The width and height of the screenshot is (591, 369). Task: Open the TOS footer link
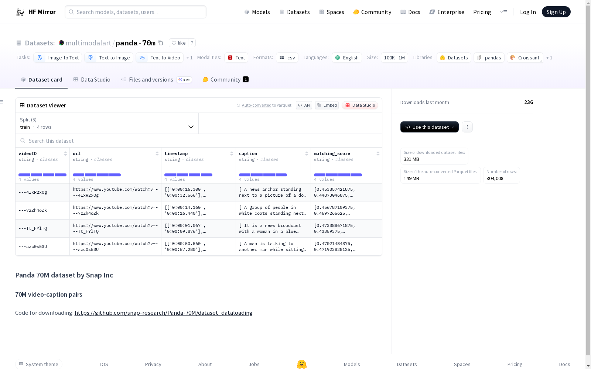point(103,364)
